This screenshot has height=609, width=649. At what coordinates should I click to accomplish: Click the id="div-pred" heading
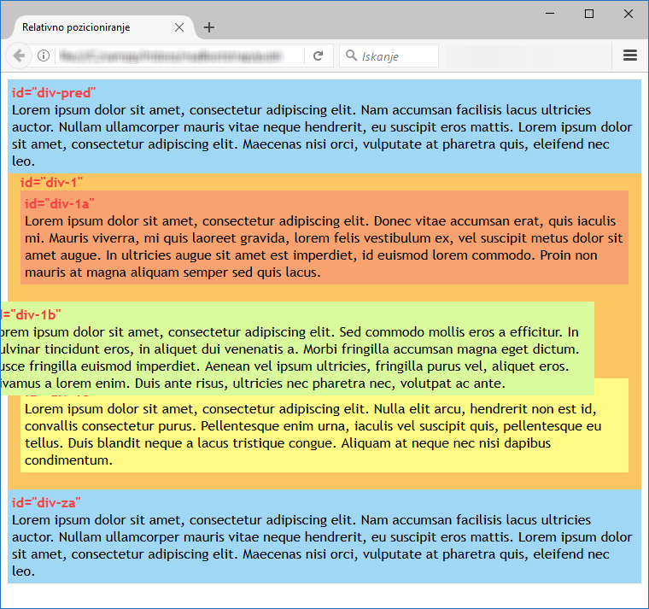click(x=54, y=93)
